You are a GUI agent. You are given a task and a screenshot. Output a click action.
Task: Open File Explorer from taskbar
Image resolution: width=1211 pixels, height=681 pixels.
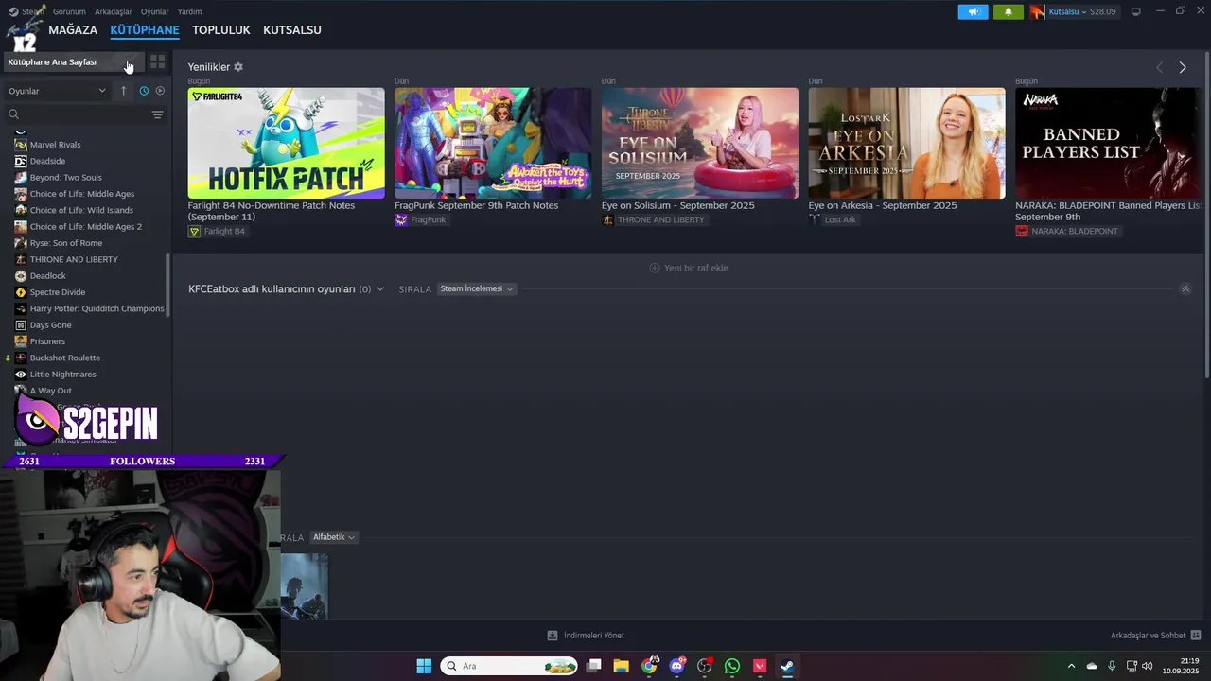point(622,666)
